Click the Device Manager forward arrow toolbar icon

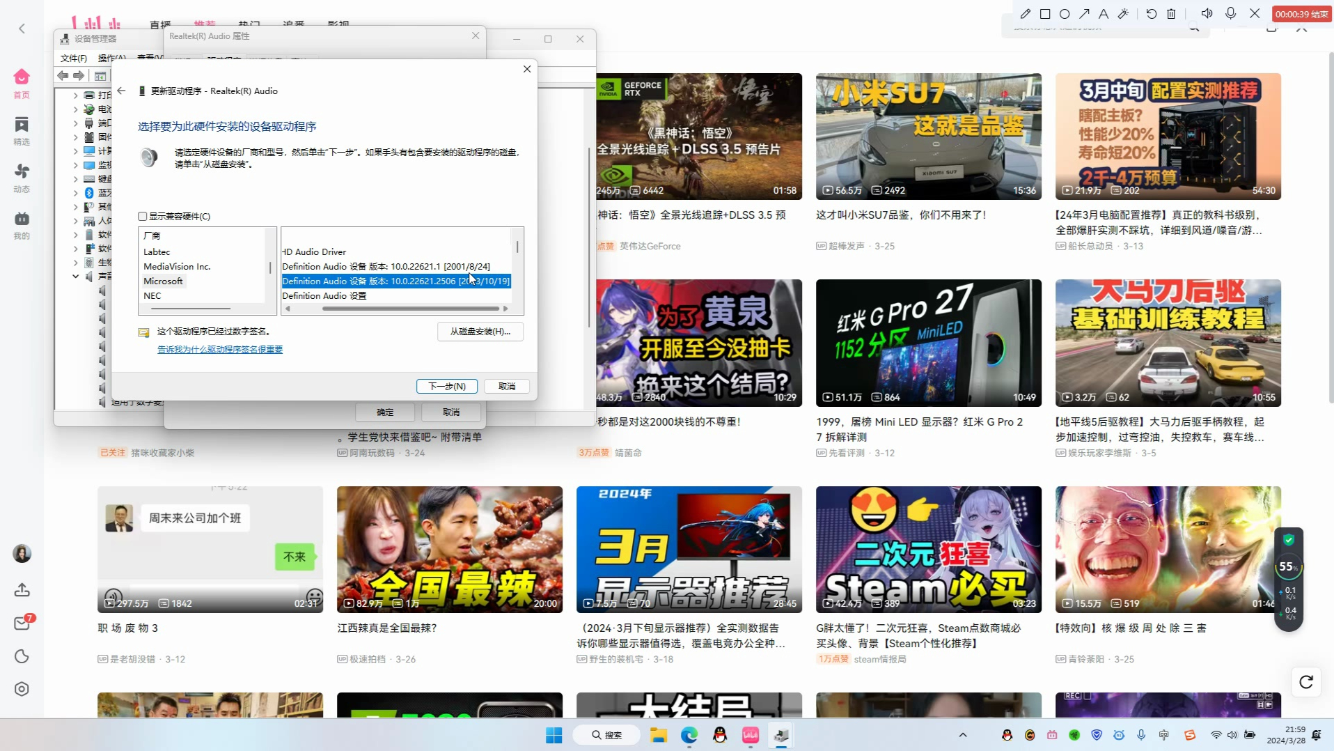click(x=79, y=75)
